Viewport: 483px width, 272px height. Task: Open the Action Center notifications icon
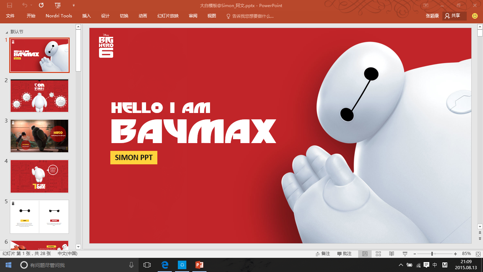click(426, 265)
